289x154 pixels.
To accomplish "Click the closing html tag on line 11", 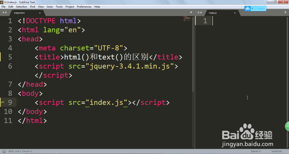I will [x=32, y=121].
